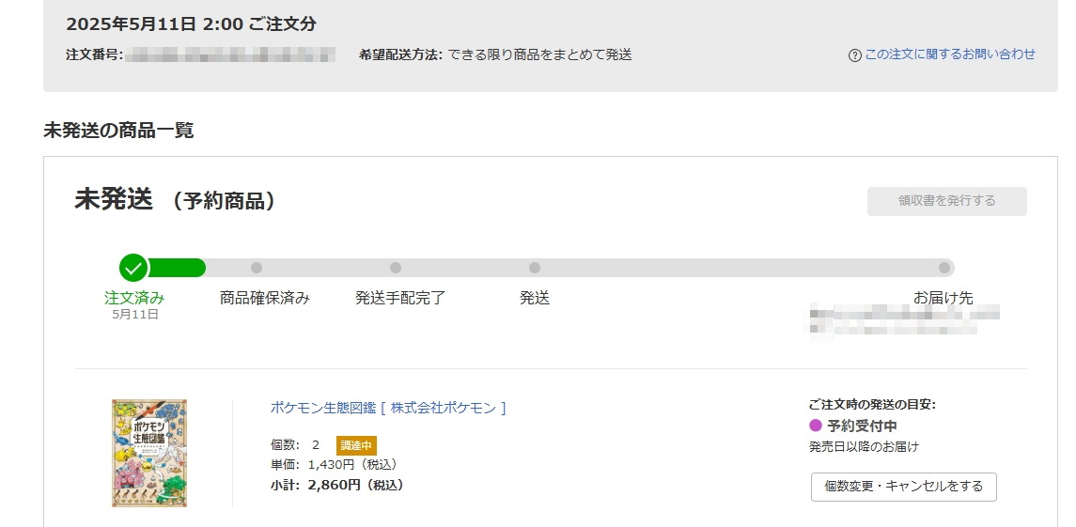Click the お届け先 label text
This screenshot has width=1076, height=527.
[943, 298]
